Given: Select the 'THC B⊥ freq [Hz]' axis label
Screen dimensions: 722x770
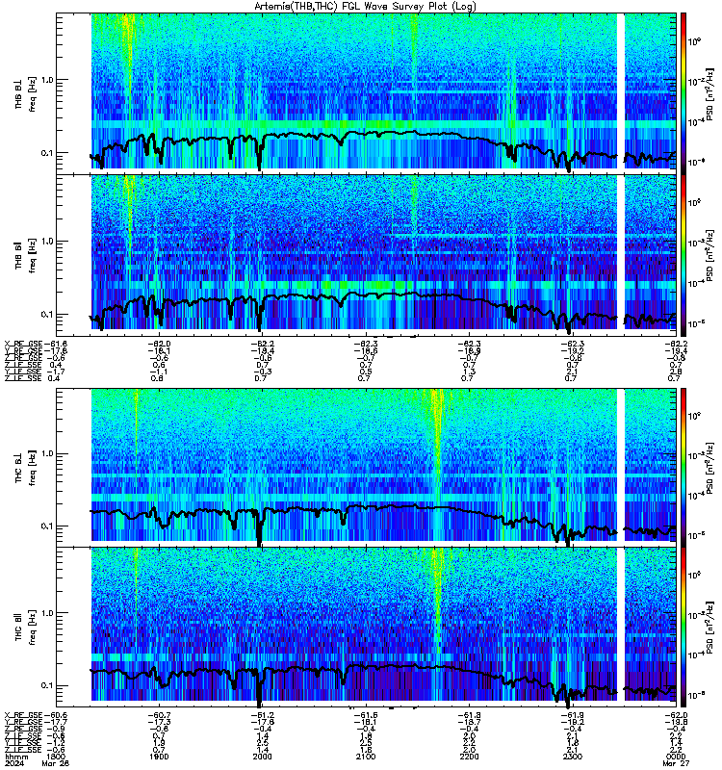Looking at the screenshot, I should point(25,468).
